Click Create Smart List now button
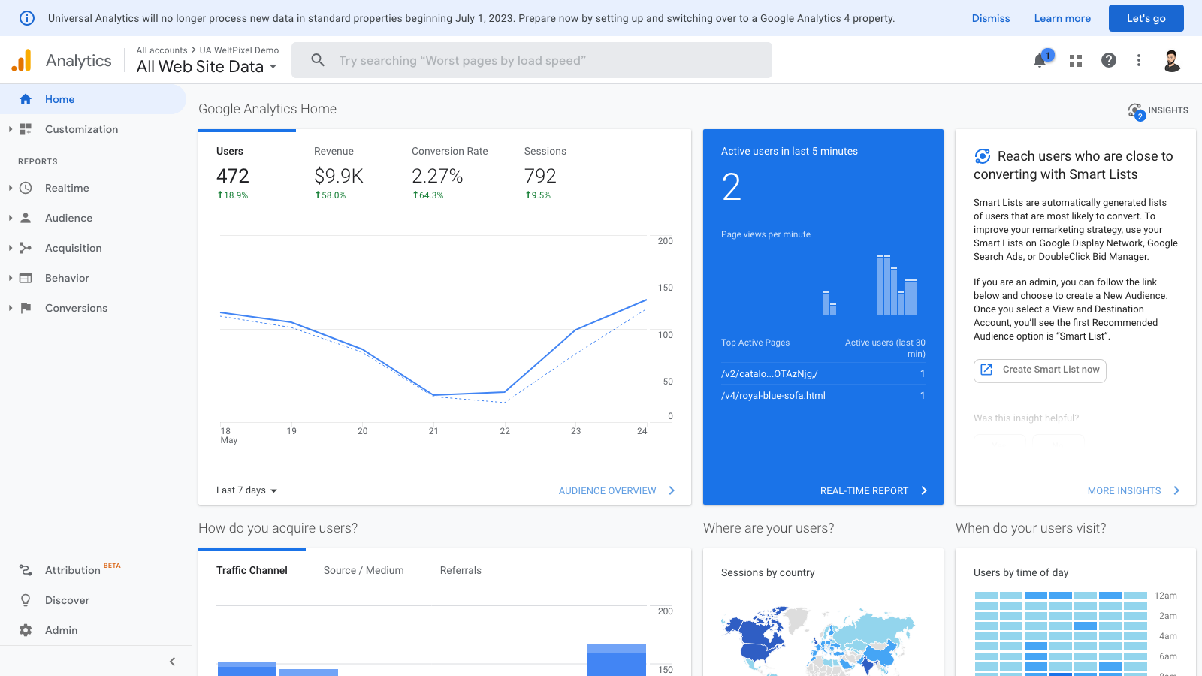The image size is (1202, 676). pyautogui.click(x=1040, y=370)
